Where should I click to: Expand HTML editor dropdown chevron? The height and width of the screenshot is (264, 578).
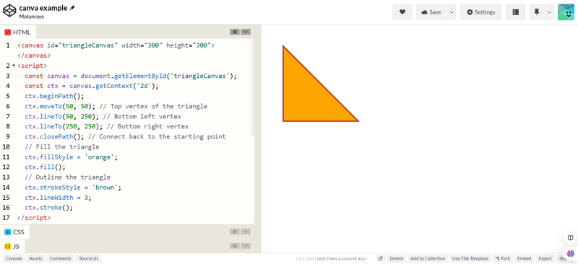(246, 32)
